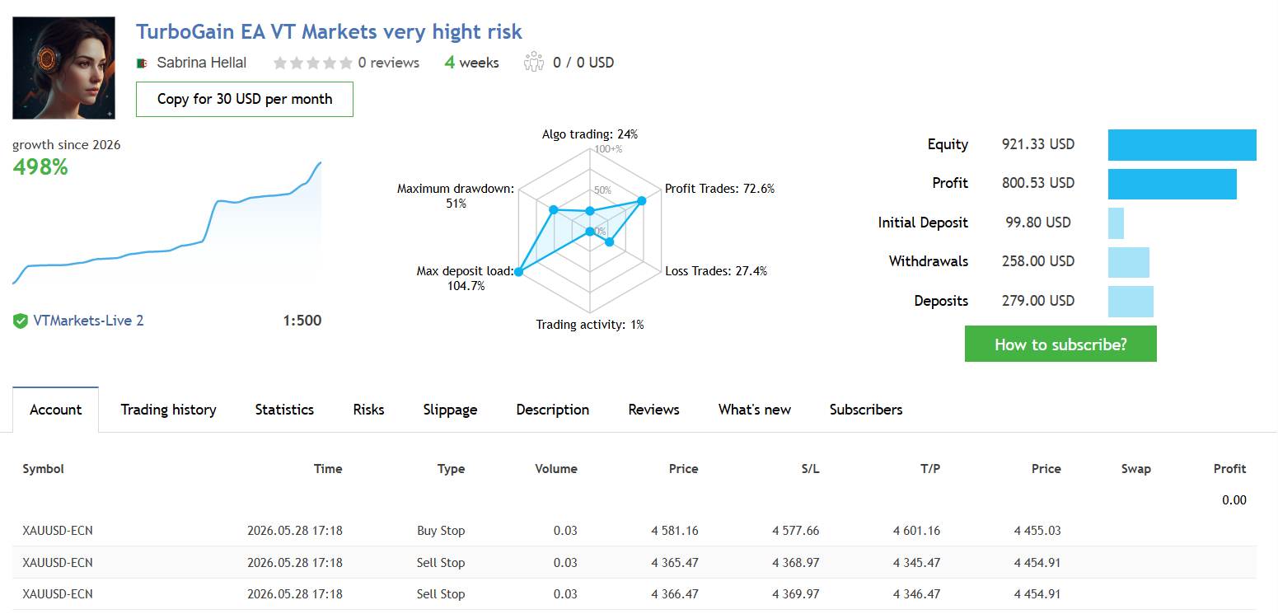The width and height of the screenshot is (1278, 614).
Task: Click the subscribers people icon near 0 / 0 USD
Action: 534,62
